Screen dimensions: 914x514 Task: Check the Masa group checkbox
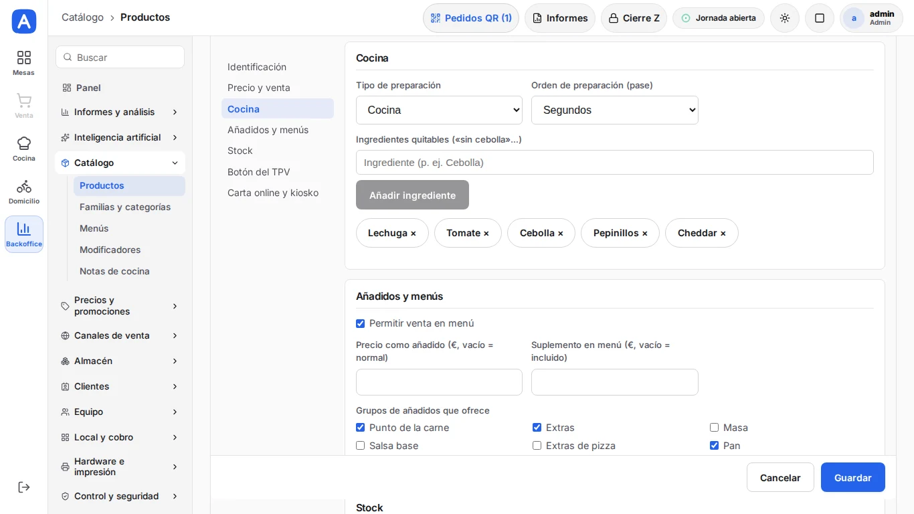(714, 428)
